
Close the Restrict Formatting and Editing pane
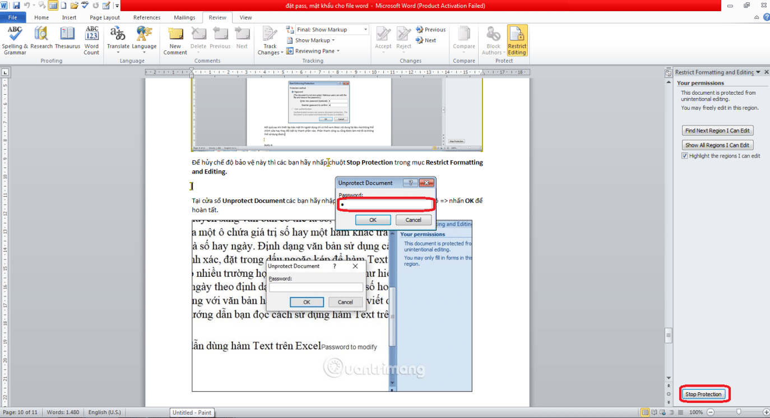coord(766,72)
